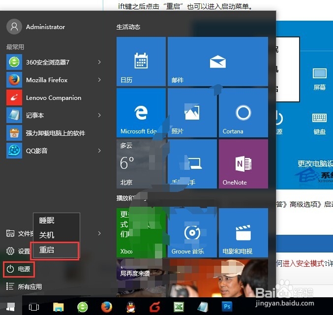Expand the File Explorer (文件资源管理器) arrow
333x315 pixels.
(x=99, y=233)
